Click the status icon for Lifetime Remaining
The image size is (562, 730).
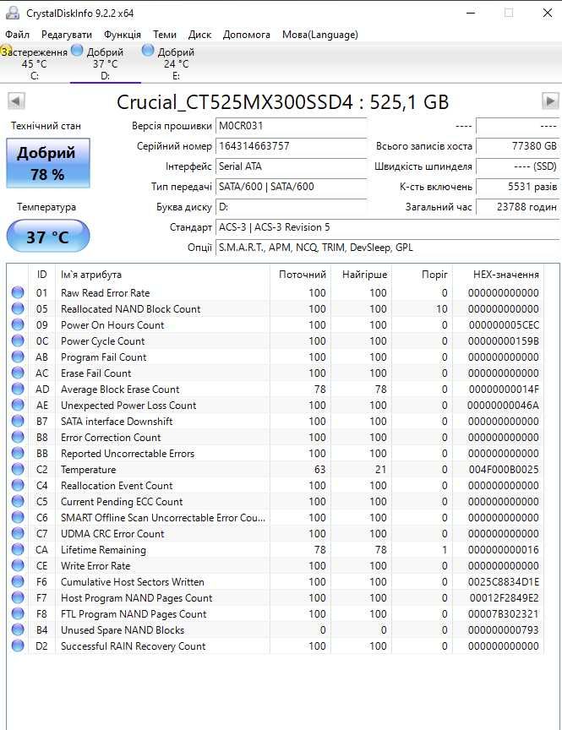click(18, 549)
